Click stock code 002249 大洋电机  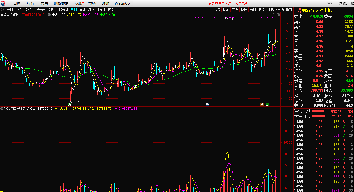point(317,10)
